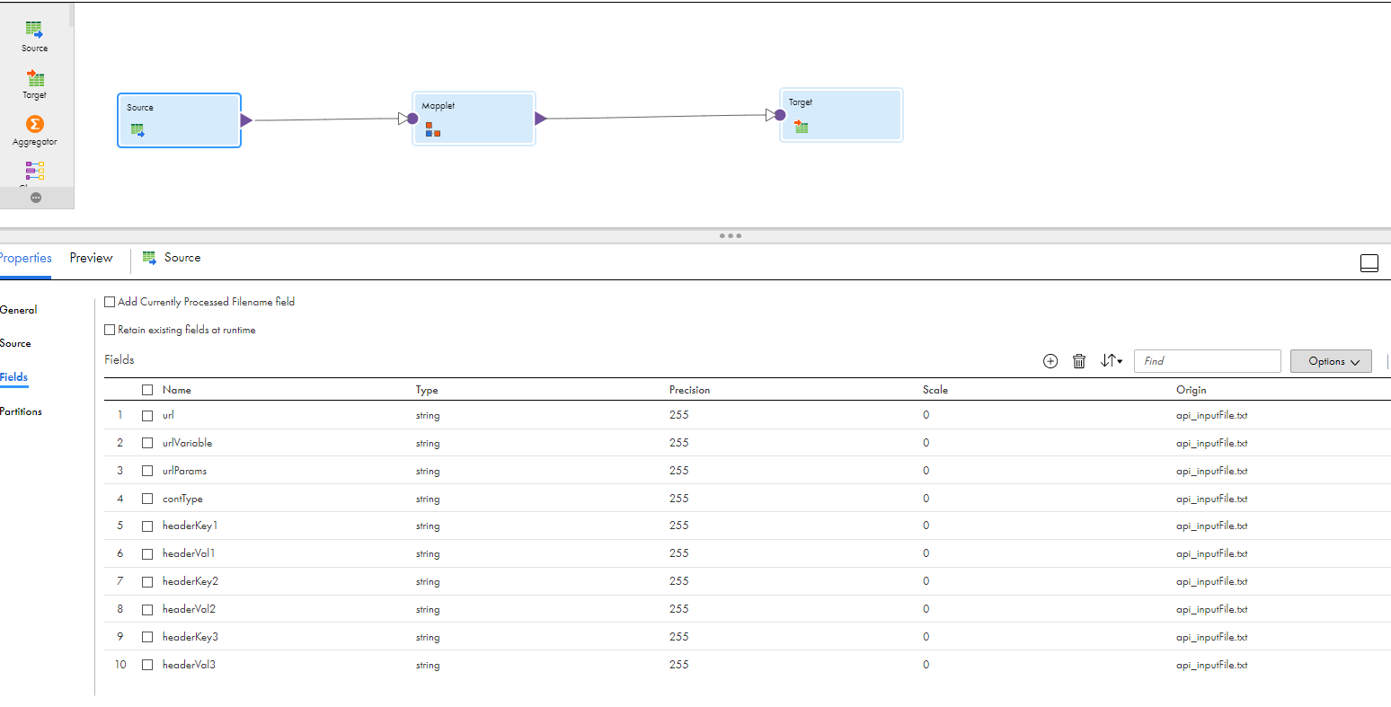Click the Scale column header
This screenshot has width=1391, height=707.
pyautogui.click(x=935, y=390)
